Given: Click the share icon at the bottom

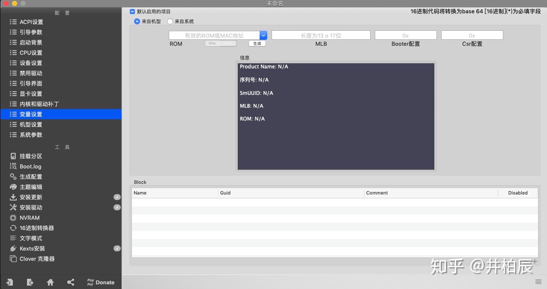Looking at the screenshot, I should coord(71,282).
